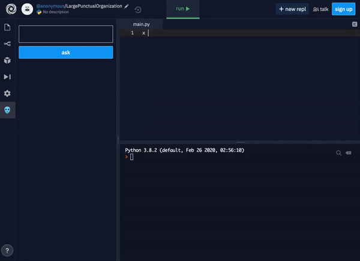Click the Replit logo

(x=11, y=9)
